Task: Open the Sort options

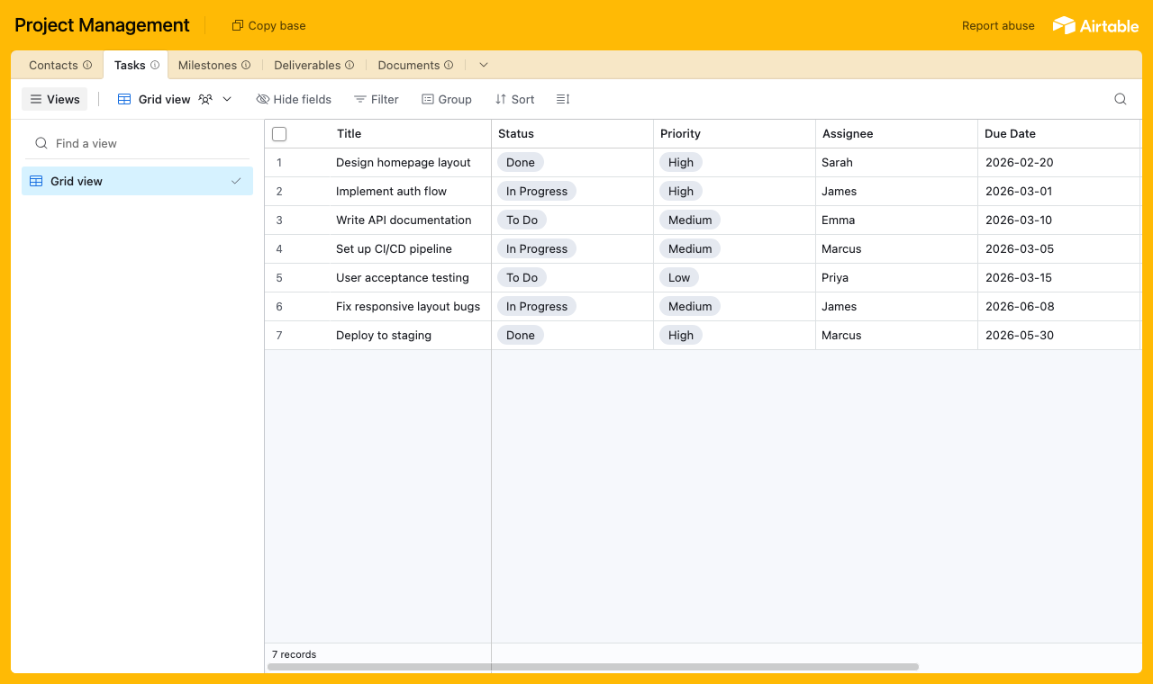Action: (x=514, y=99)
